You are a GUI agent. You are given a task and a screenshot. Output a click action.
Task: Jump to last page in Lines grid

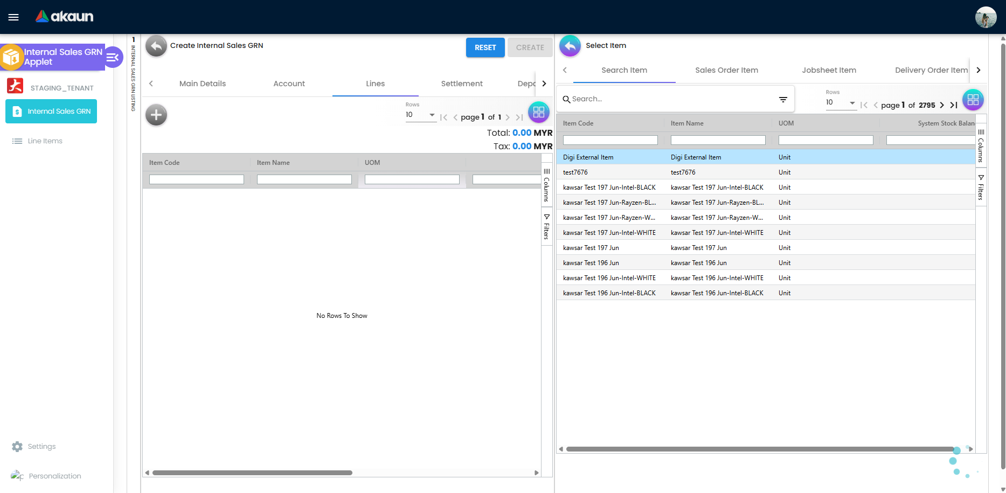pyautogui.click(x=519, y=117)
